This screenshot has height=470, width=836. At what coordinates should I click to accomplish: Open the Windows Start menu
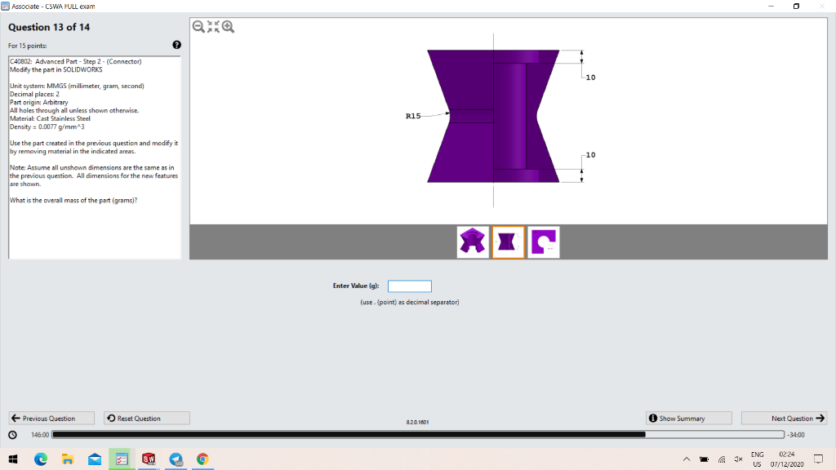[x=12, y=459]
